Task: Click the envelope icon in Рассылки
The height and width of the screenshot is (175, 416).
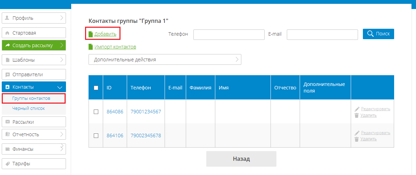Action: (7, 122)
